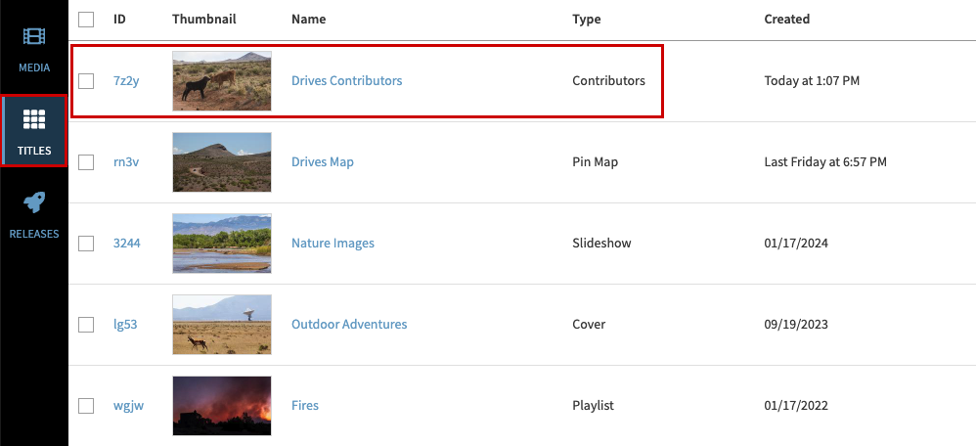
Task: Check the Drives Map row checkbox
Action: [86, 162]
